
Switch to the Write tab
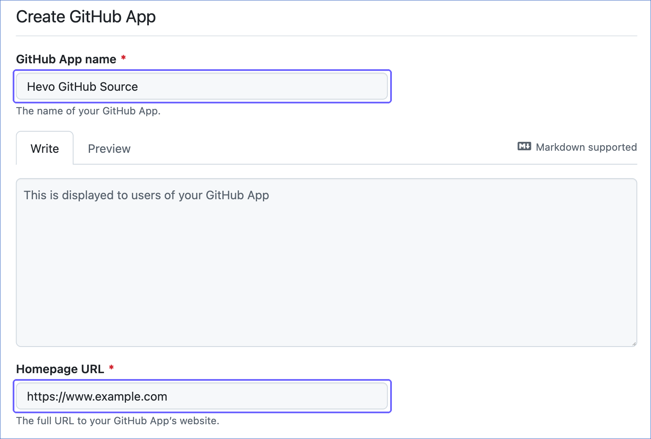coord(45,149)
